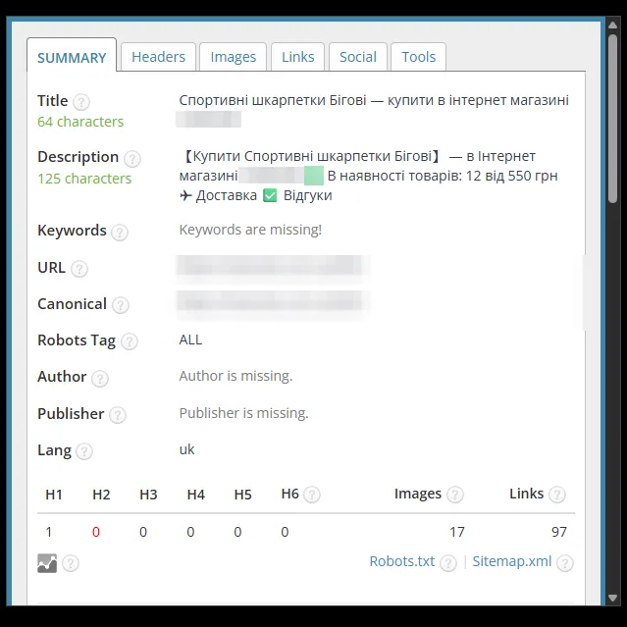The height and width of the screenshot is (627, 627).
Task: Click help icon next to Title
Action: point(81,102)
